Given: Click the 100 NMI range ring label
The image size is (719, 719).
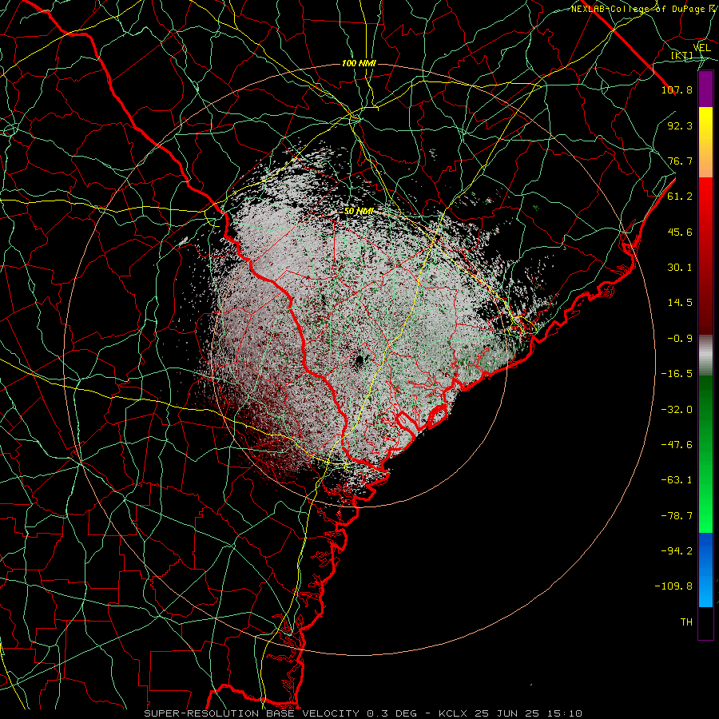Looking at the screenshot, I should [x=359, y=63].
